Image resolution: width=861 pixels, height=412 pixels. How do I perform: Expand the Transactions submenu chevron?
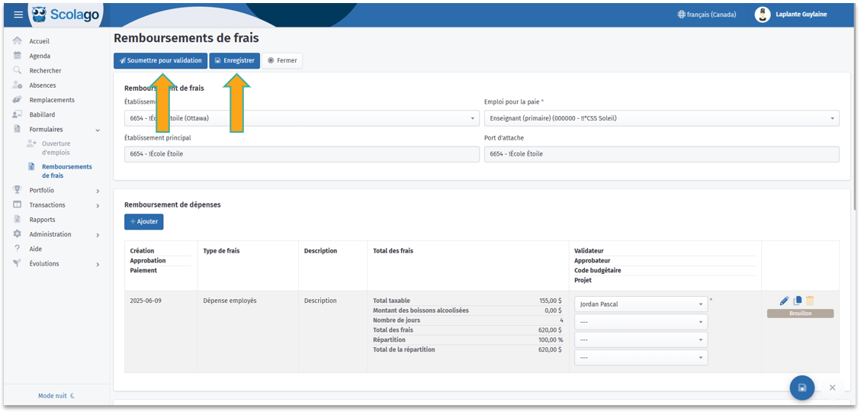[x=98, y=205]
